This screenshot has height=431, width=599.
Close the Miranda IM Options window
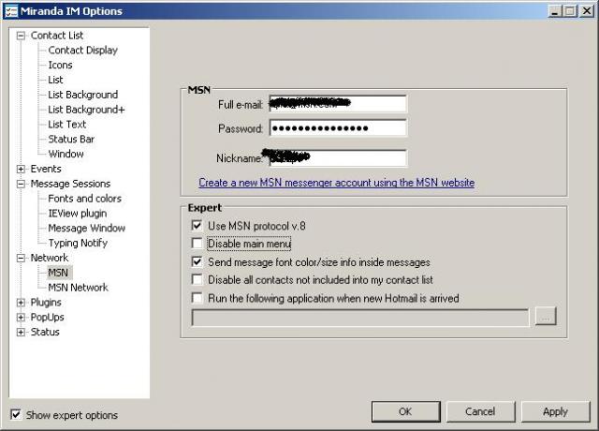pyautogui.click(x=587, y=11)
